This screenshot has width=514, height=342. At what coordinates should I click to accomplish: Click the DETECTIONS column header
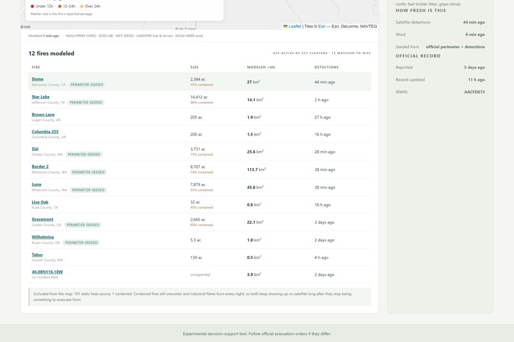(327, 67)
